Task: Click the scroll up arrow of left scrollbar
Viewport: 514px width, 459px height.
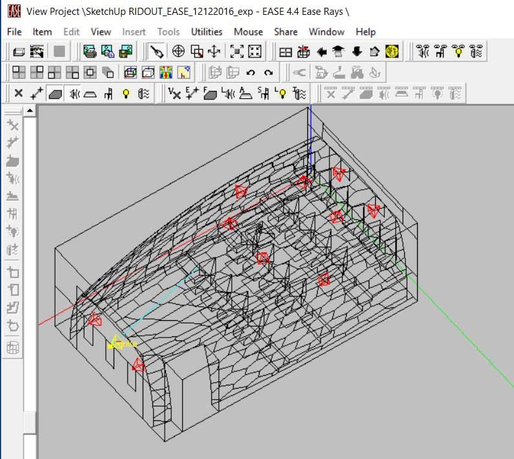Action: [x=30, y=111]
